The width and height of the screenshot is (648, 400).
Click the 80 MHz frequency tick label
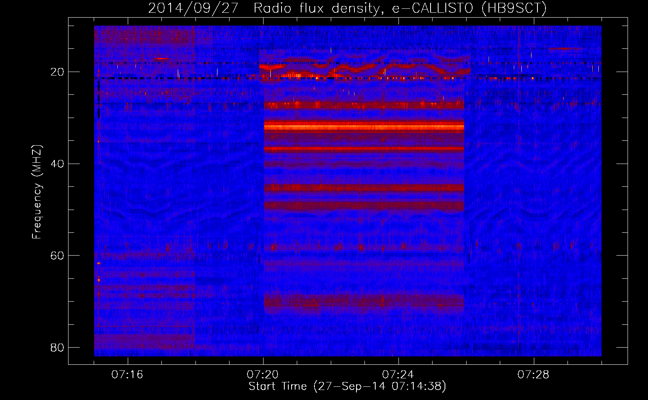pos(57,347)
